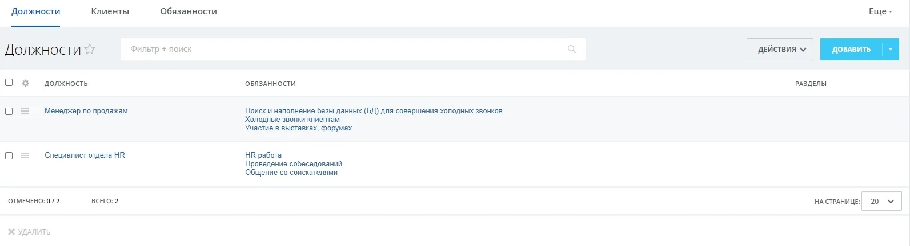Viewport: 910px width, 246px height.
Task: Switch to the Должности tab
Action: point(35,11)
